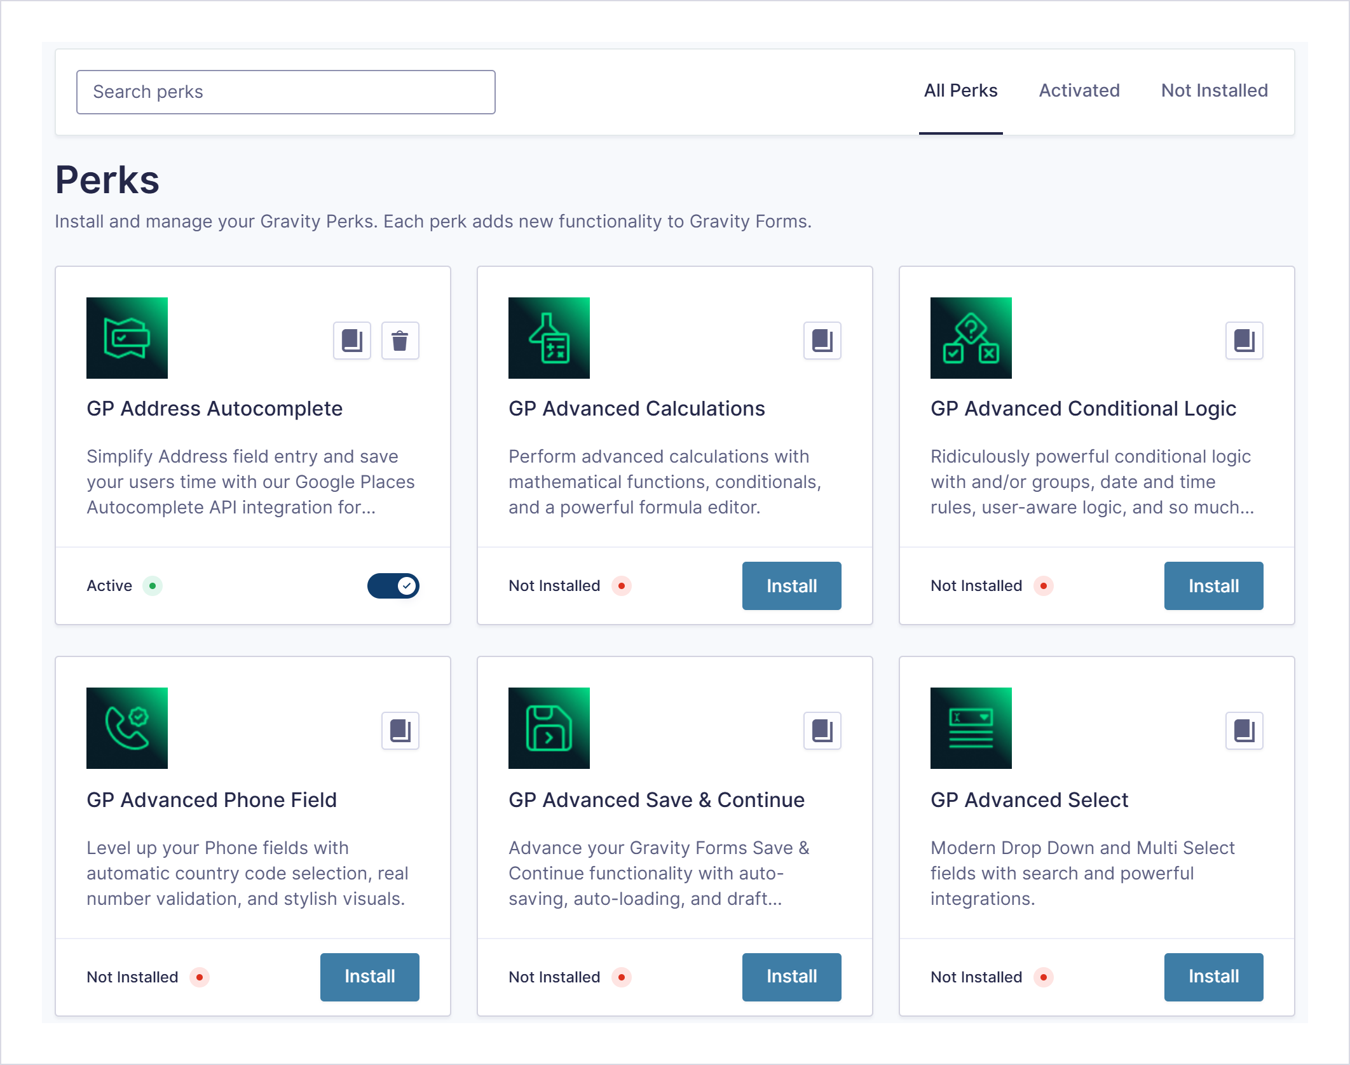This screenshot has width=1350, height=1065.
Task: Click GP Advanced Calculations perk logo
Action: (x=549, y=338)
